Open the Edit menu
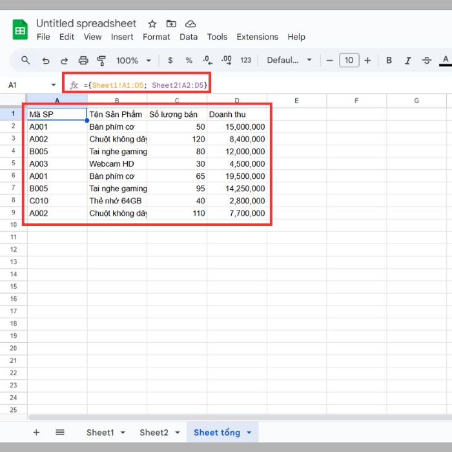This screenshot has width=452, height=452. (x=67, y=37)
